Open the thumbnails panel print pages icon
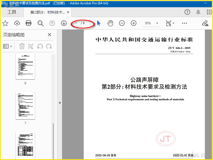The image size is (213, 160). [31, 46]
